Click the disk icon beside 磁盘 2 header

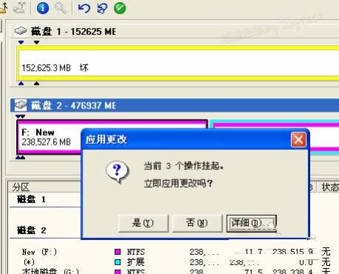pyautogui.click(x=21, y=105)
